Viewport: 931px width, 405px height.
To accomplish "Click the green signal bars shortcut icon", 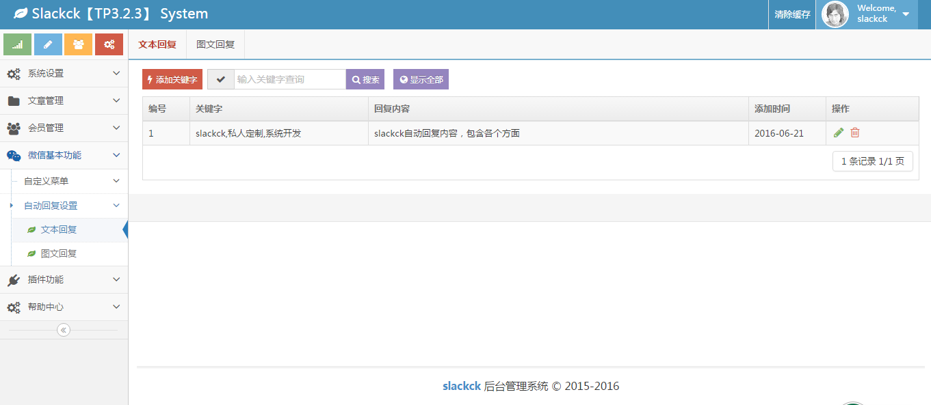I will (x=18, y=44).
